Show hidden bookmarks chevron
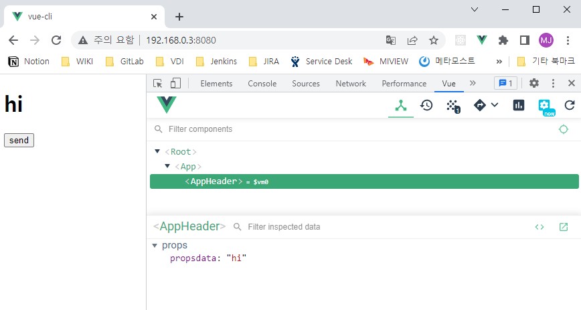 coord(499,62)
